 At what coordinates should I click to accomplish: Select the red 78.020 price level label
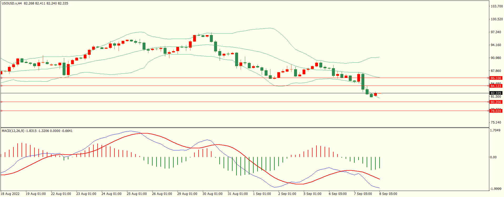click(496, 111)
